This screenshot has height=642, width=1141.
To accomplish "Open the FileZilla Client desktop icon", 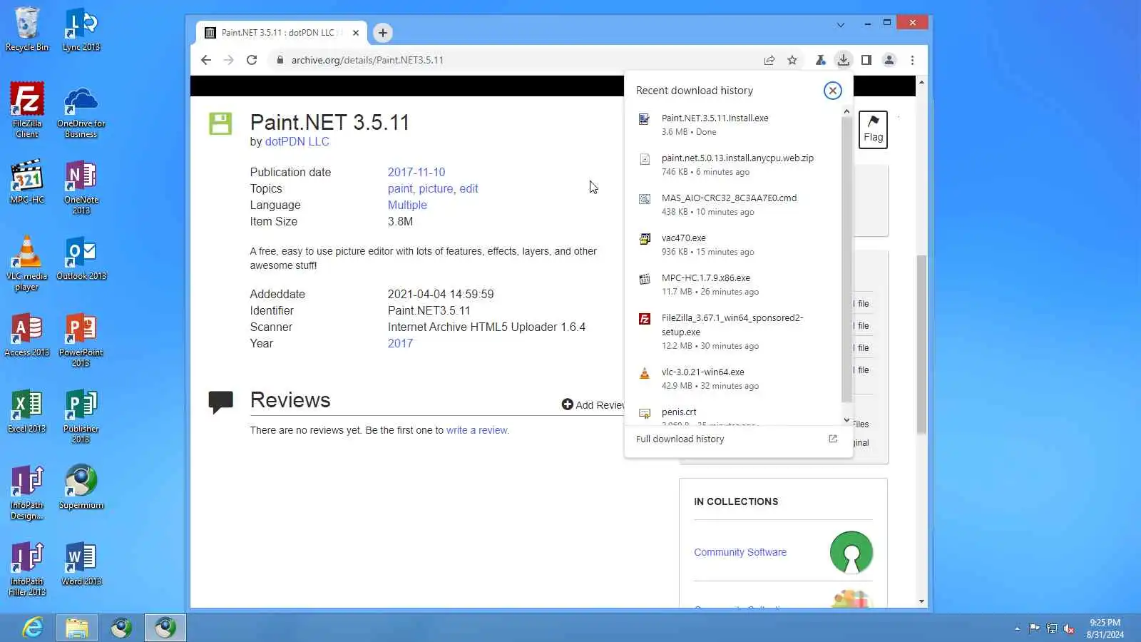I will 27,110.
